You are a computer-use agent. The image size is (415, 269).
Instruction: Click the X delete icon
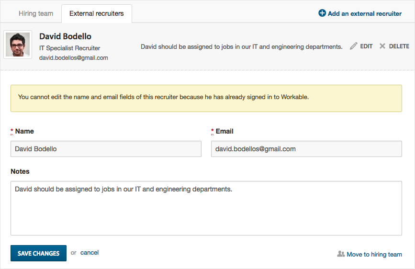[x=382, y=46]
